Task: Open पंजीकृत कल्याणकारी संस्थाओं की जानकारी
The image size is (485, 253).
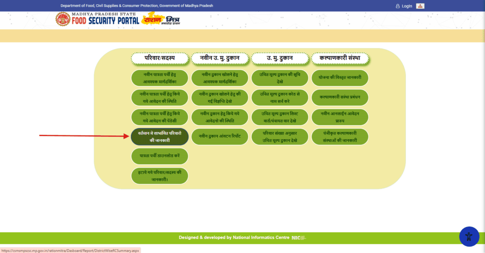Action: 340,136
